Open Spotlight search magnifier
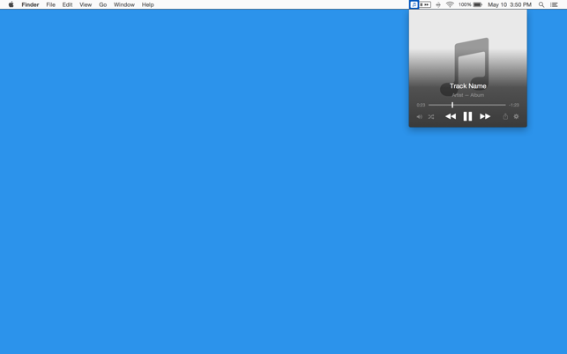The height and width of the screenshot is (354, 567). [x=541, y=4]
